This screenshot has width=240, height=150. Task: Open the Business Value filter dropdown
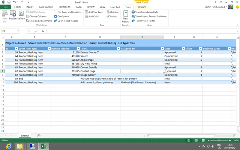229,48
